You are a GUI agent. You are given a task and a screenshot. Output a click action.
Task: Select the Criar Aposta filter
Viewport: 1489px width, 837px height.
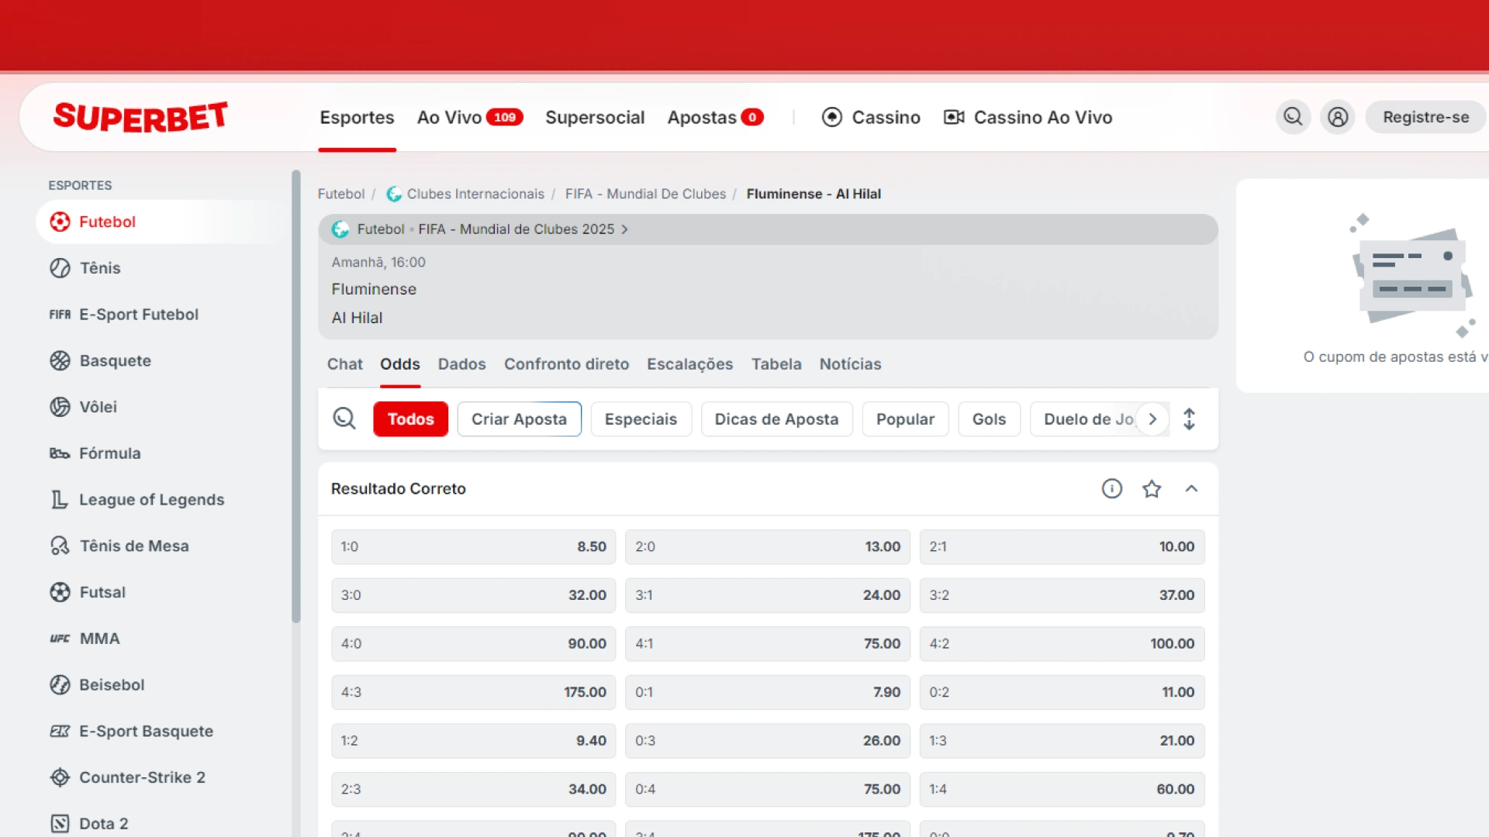pos(519,419)
